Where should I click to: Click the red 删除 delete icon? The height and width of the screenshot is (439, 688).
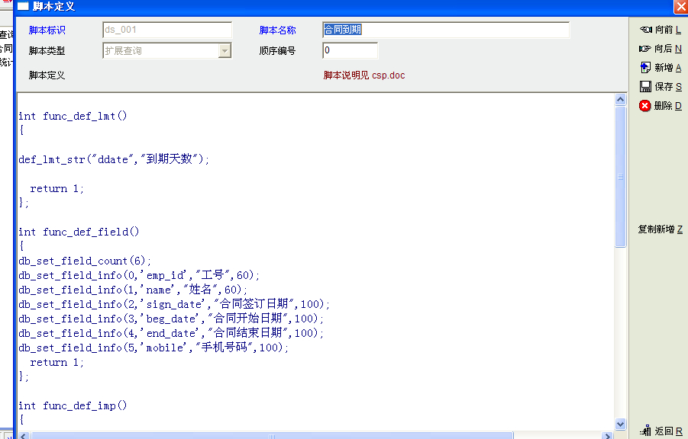coord(645,106)
